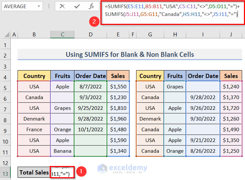This screenshot has height=180, width=245.
Task: Click the cell with date 9/25/2022
Action: [x=91, y=108]
